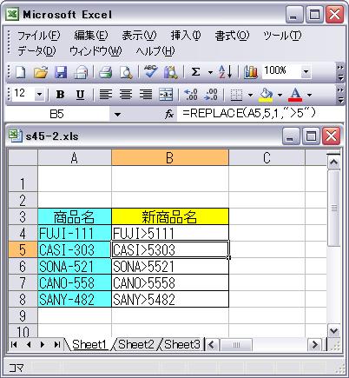Expand Standard toolbar options chevron
This screenshot has height=378, width=349.
point(340,72)
